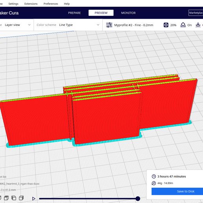The image size is (203, 203).
Task: Click the print time clock icon
Action: (154, 176)
